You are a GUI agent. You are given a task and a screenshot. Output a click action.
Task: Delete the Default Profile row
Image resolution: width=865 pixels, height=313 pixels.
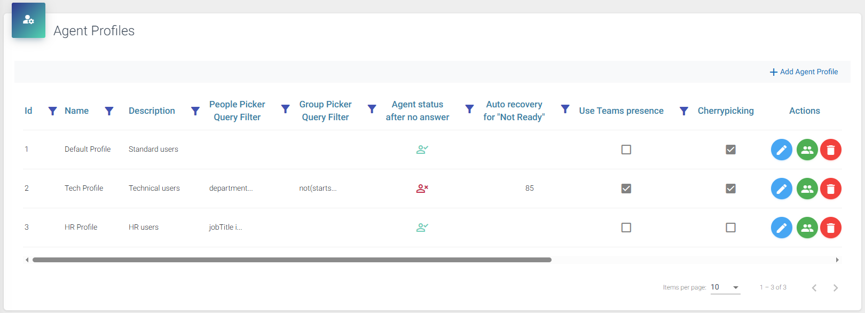pyautogui.click(x=830, y=150)
